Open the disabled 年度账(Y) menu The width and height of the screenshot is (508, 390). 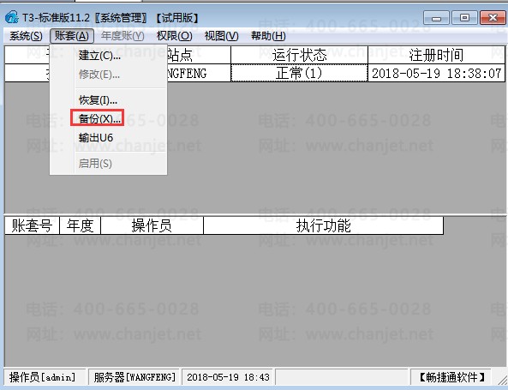click(123, 36)
